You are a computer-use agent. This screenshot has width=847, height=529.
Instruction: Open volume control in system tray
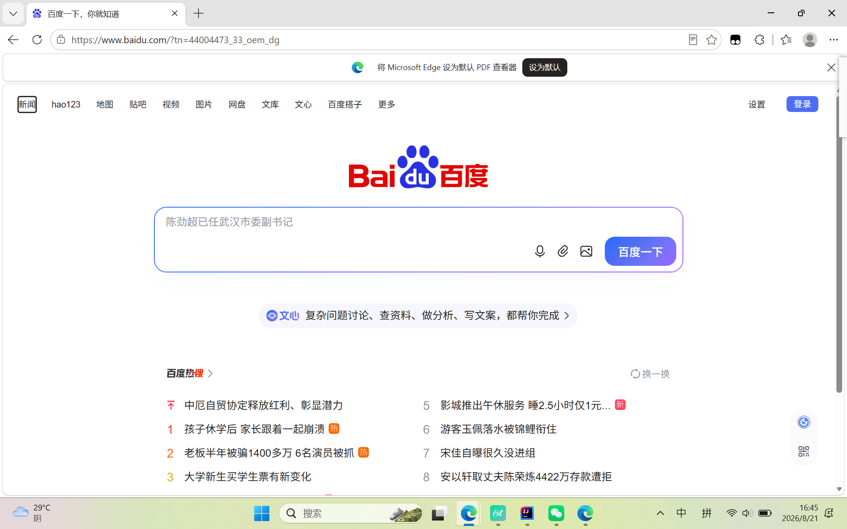(747, 513)
